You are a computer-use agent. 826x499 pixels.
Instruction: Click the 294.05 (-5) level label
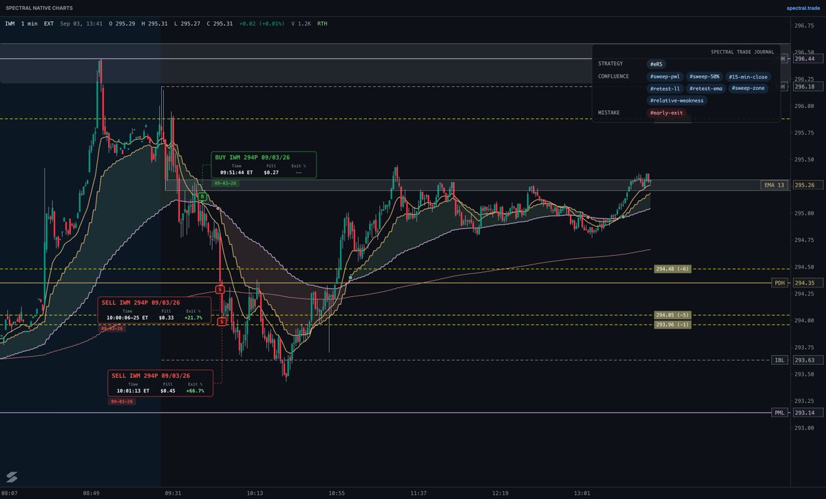coord(673,315)
